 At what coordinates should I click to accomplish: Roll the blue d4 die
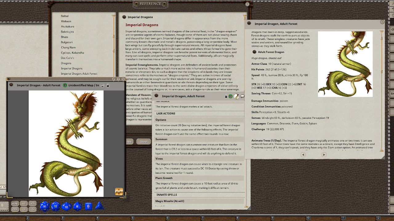tap(99, 206)
